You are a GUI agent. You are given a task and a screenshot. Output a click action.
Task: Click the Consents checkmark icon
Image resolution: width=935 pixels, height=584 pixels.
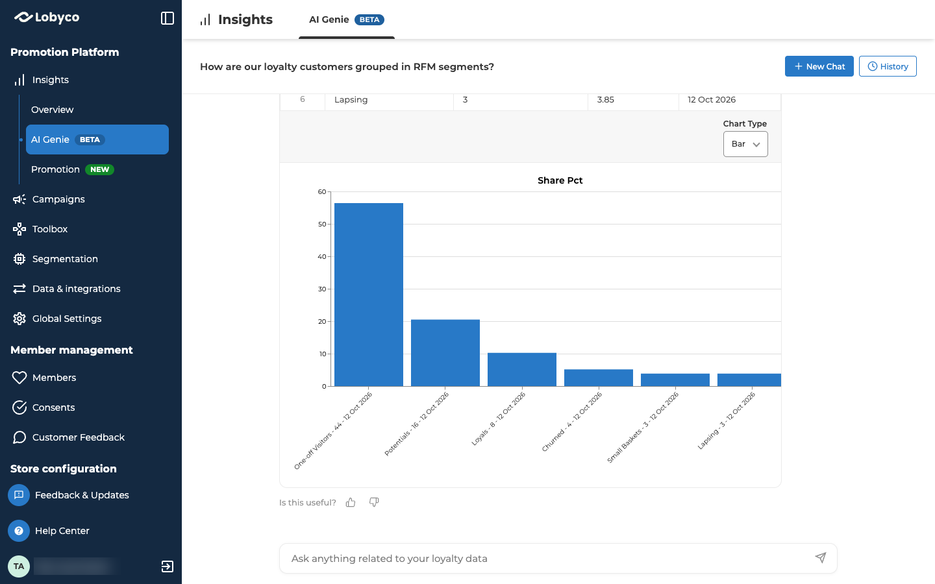pos(19,408)
